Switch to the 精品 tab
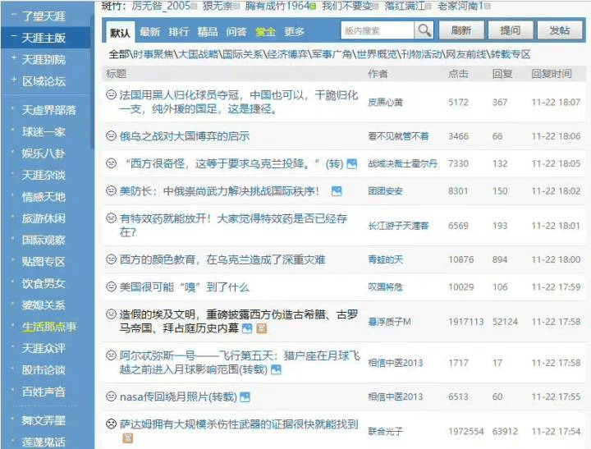Image resolution: width=591 pixels, height=449 pixels. pos(208,32)
